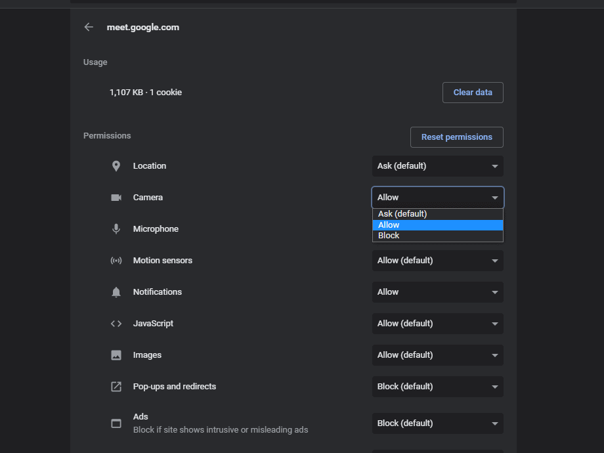Expand the Motion sensors dropdown
Screen dimensions: 604x453
[x=438, y=261]
